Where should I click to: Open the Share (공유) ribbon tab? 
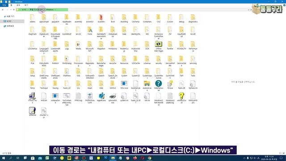pyautogui.click(x=18, y=5)
